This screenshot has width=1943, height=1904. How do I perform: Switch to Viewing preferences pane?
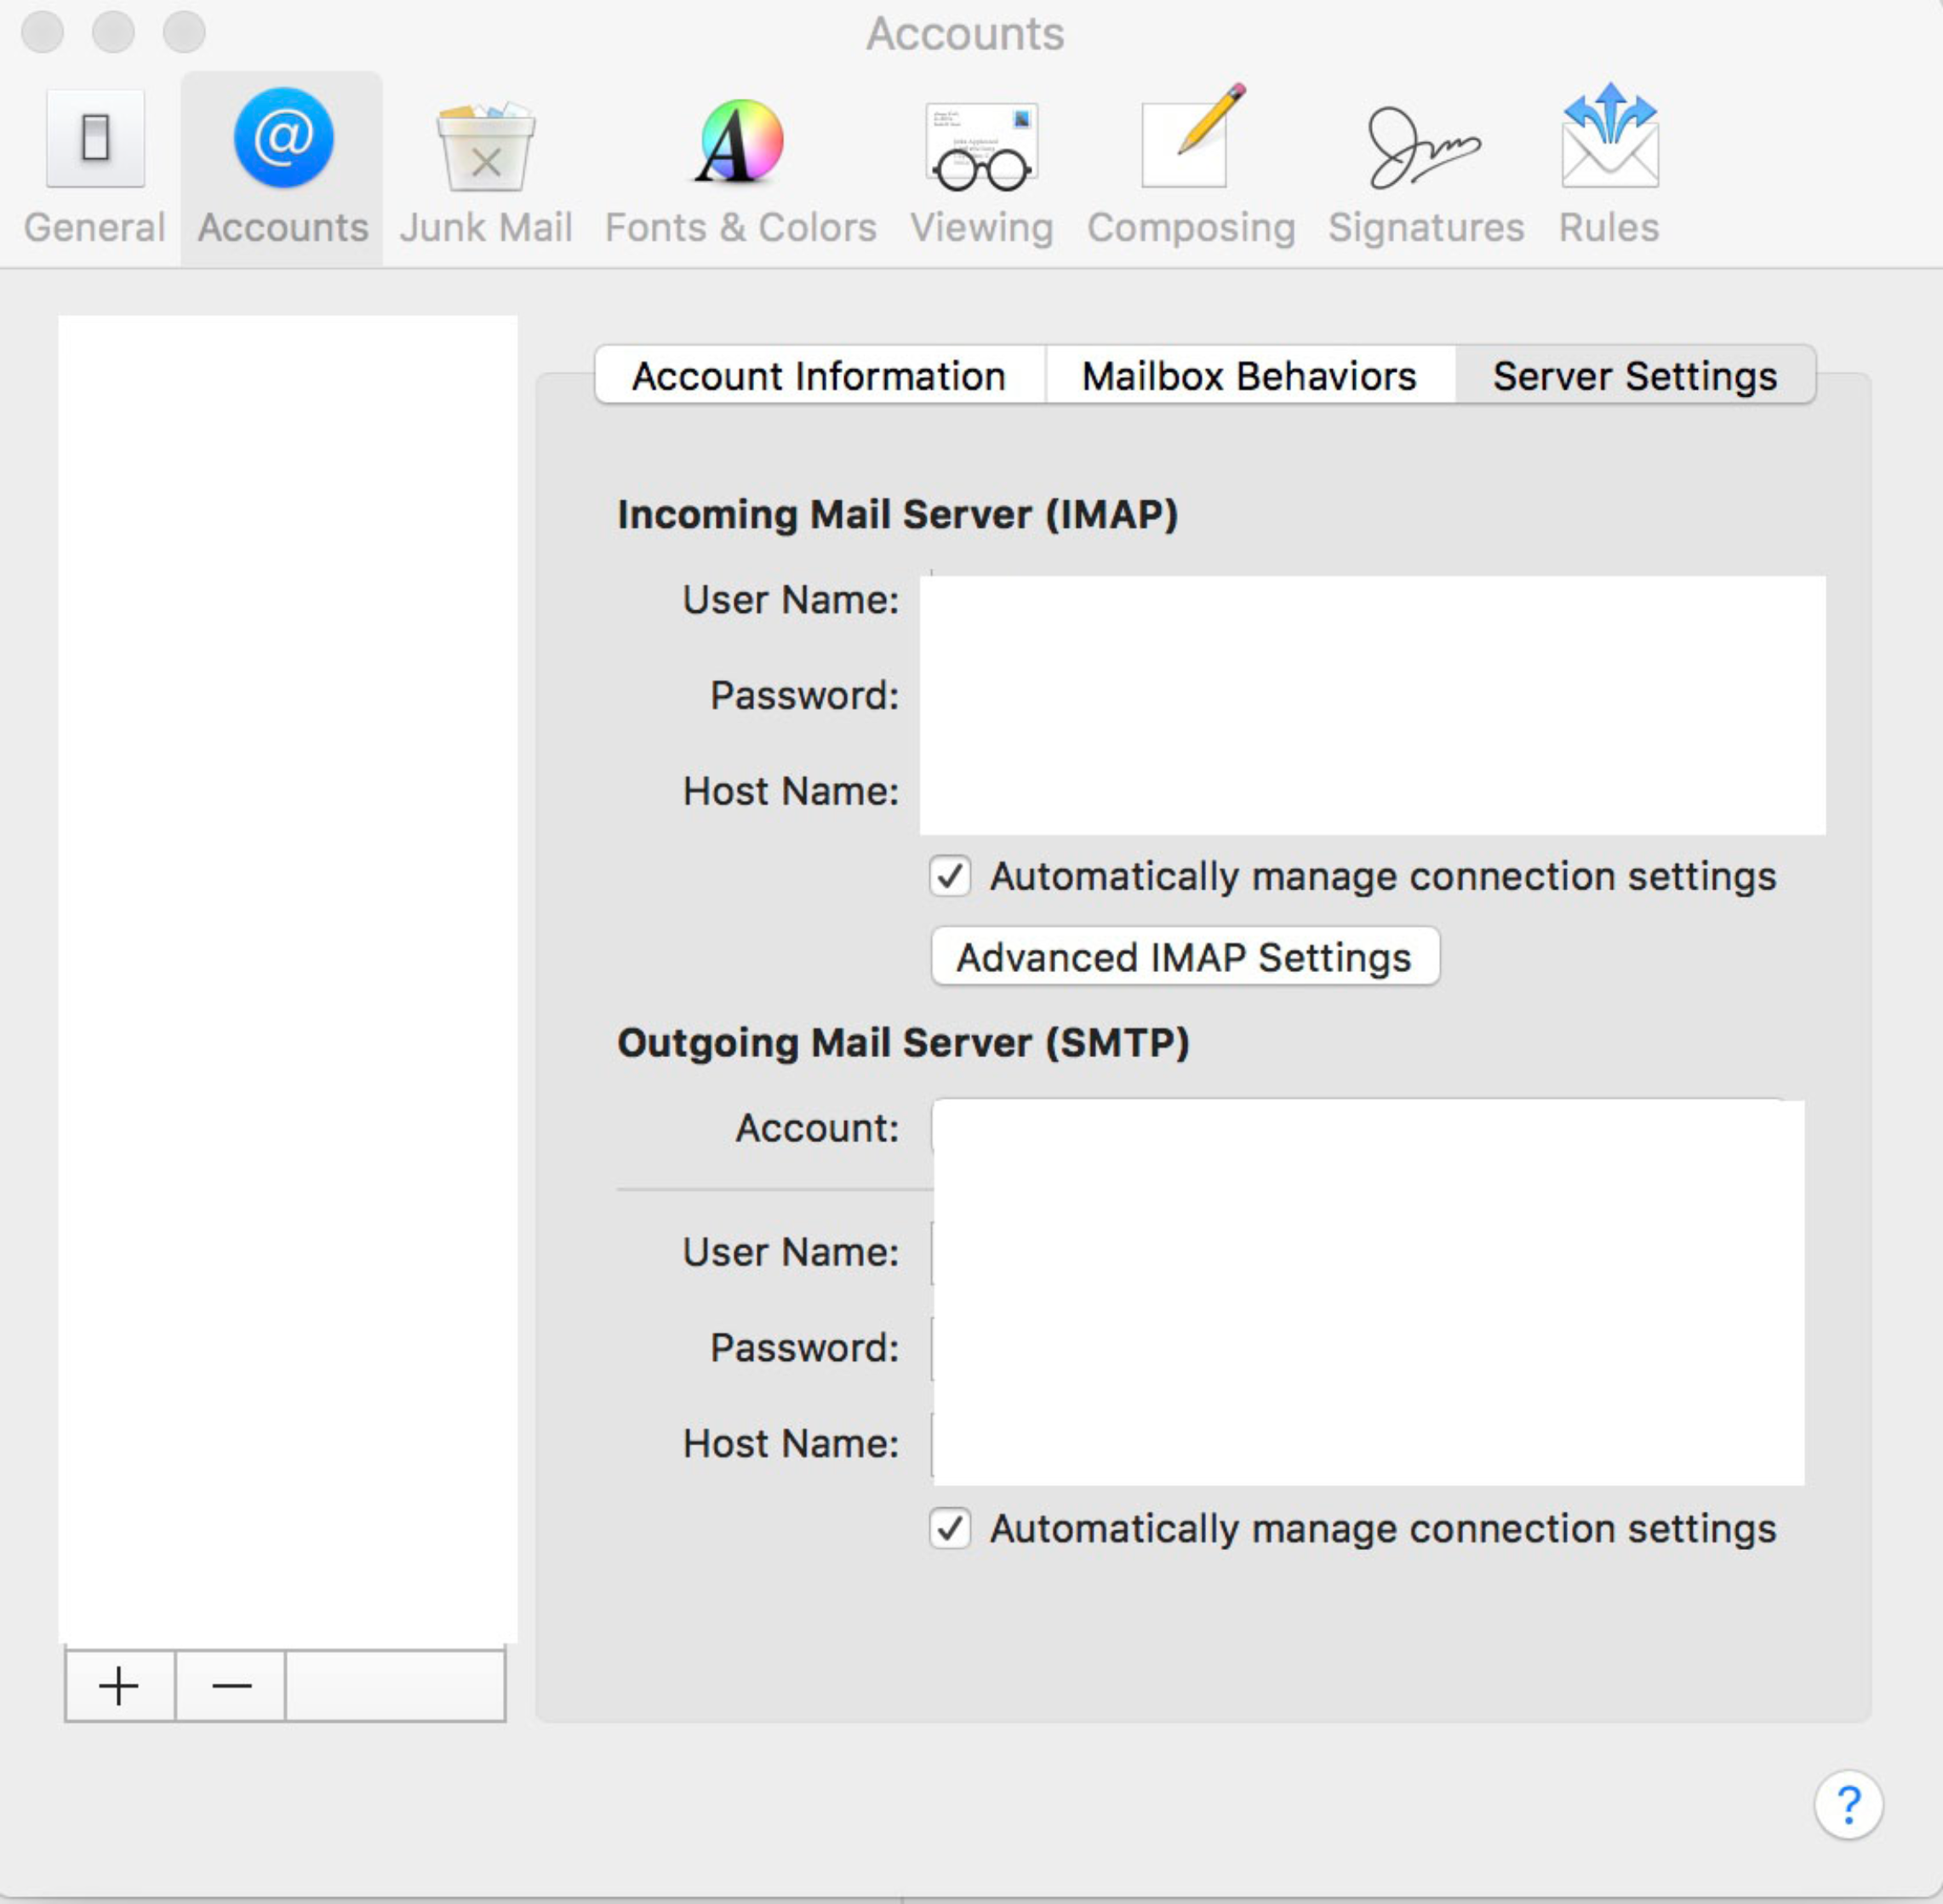click(x=981, y=166)
